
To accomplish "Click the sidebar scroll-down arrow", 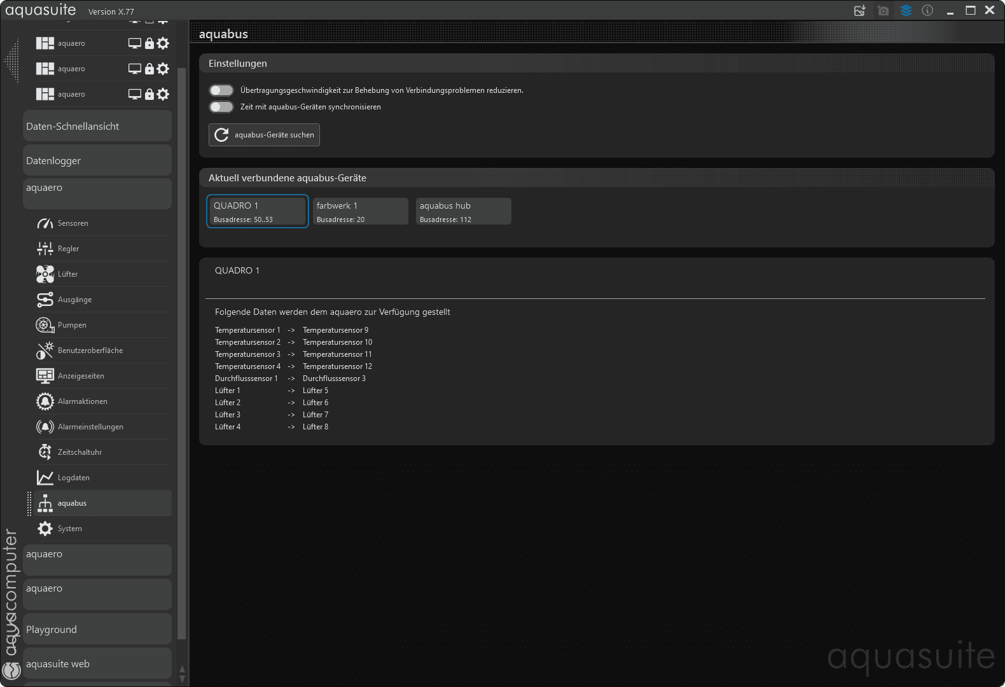I will pos(182,679).
